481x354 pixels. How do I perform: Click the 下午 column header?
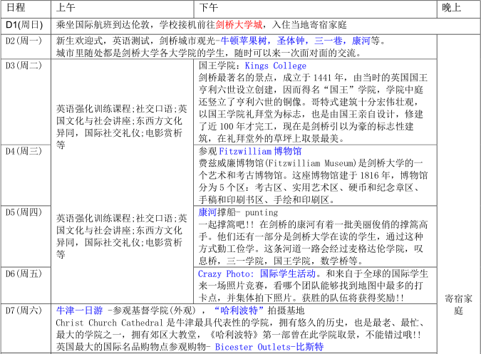(209, 8)
